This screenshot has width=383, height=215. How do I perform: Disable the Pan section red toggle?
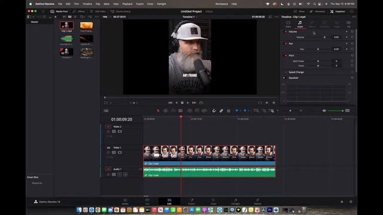(285, 44)
